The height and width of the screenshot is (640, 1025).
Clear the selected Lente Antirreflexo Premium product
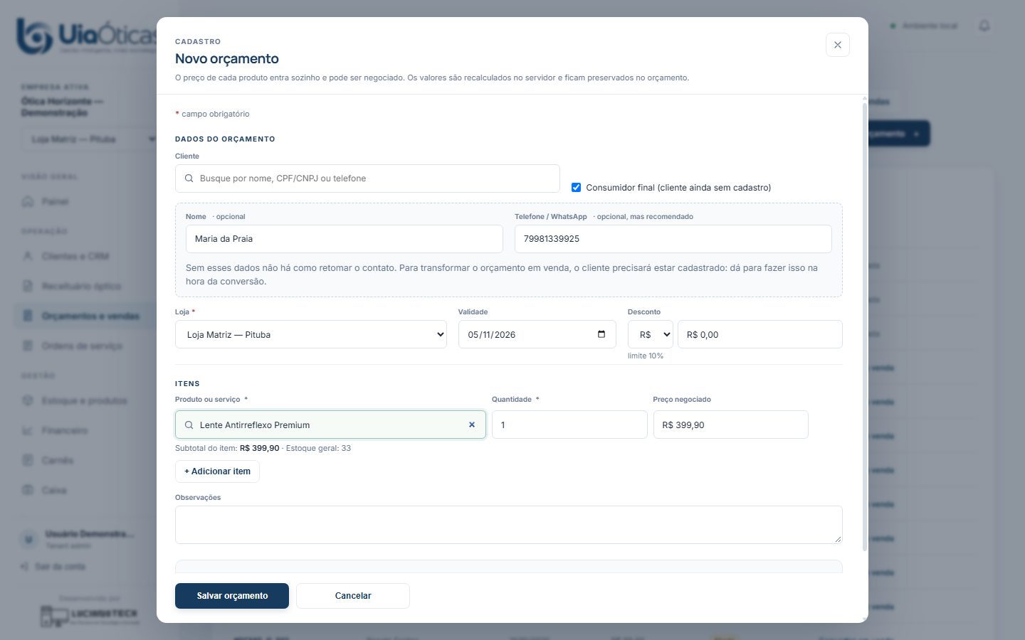click(x=472, y=425)
